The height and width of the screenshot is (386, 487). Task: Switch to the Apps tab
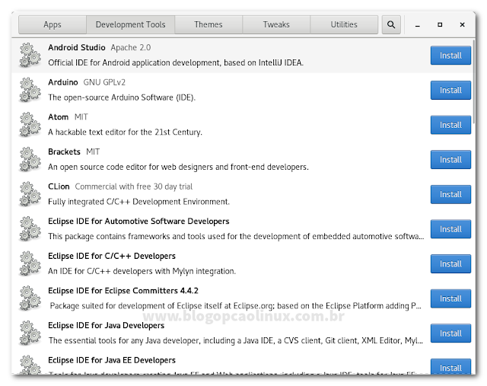[x=53, y=24]
